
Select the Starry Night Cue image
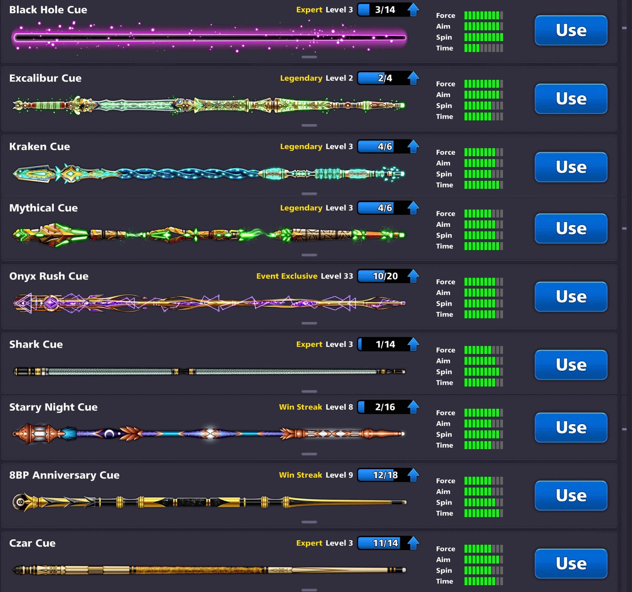[x=208, y=434]
